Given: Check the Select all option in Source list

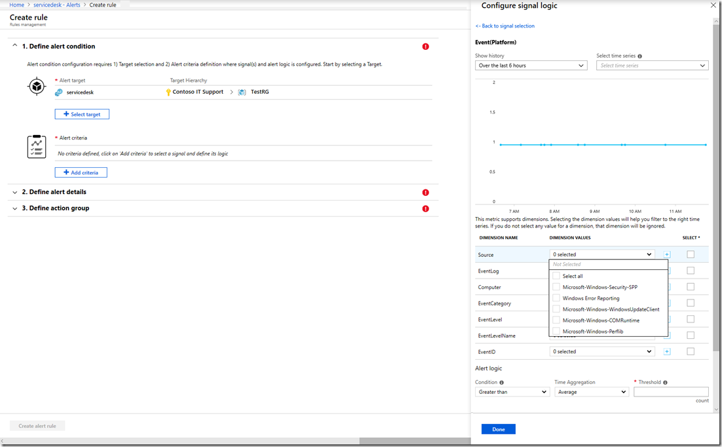Looking at the screenshot, I should 556,276.
